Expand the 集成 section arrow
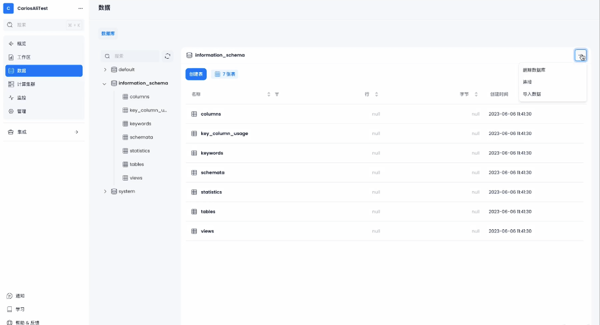Image resolution: width=600 pixels, height=325 pixels. (x=76, y=132)
